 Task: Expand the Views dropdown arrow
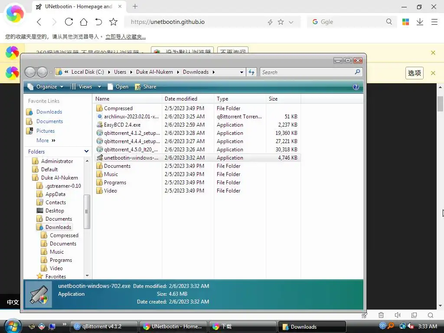(x=99, y=87)
